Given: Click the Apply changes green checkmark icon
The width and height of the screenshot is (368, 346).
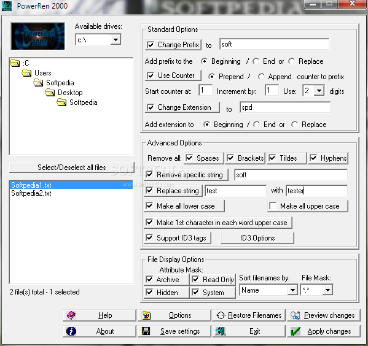Looking at the screenshot, I should click(295, 331).
